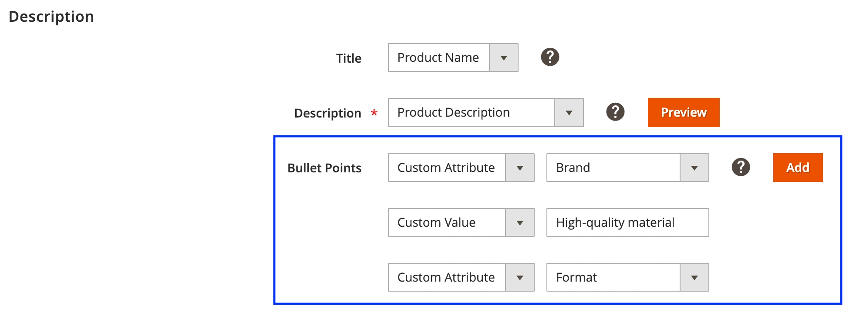Viewport: 856px width, 316px height.
Task: Click the Description section heading
Action: 51,17
